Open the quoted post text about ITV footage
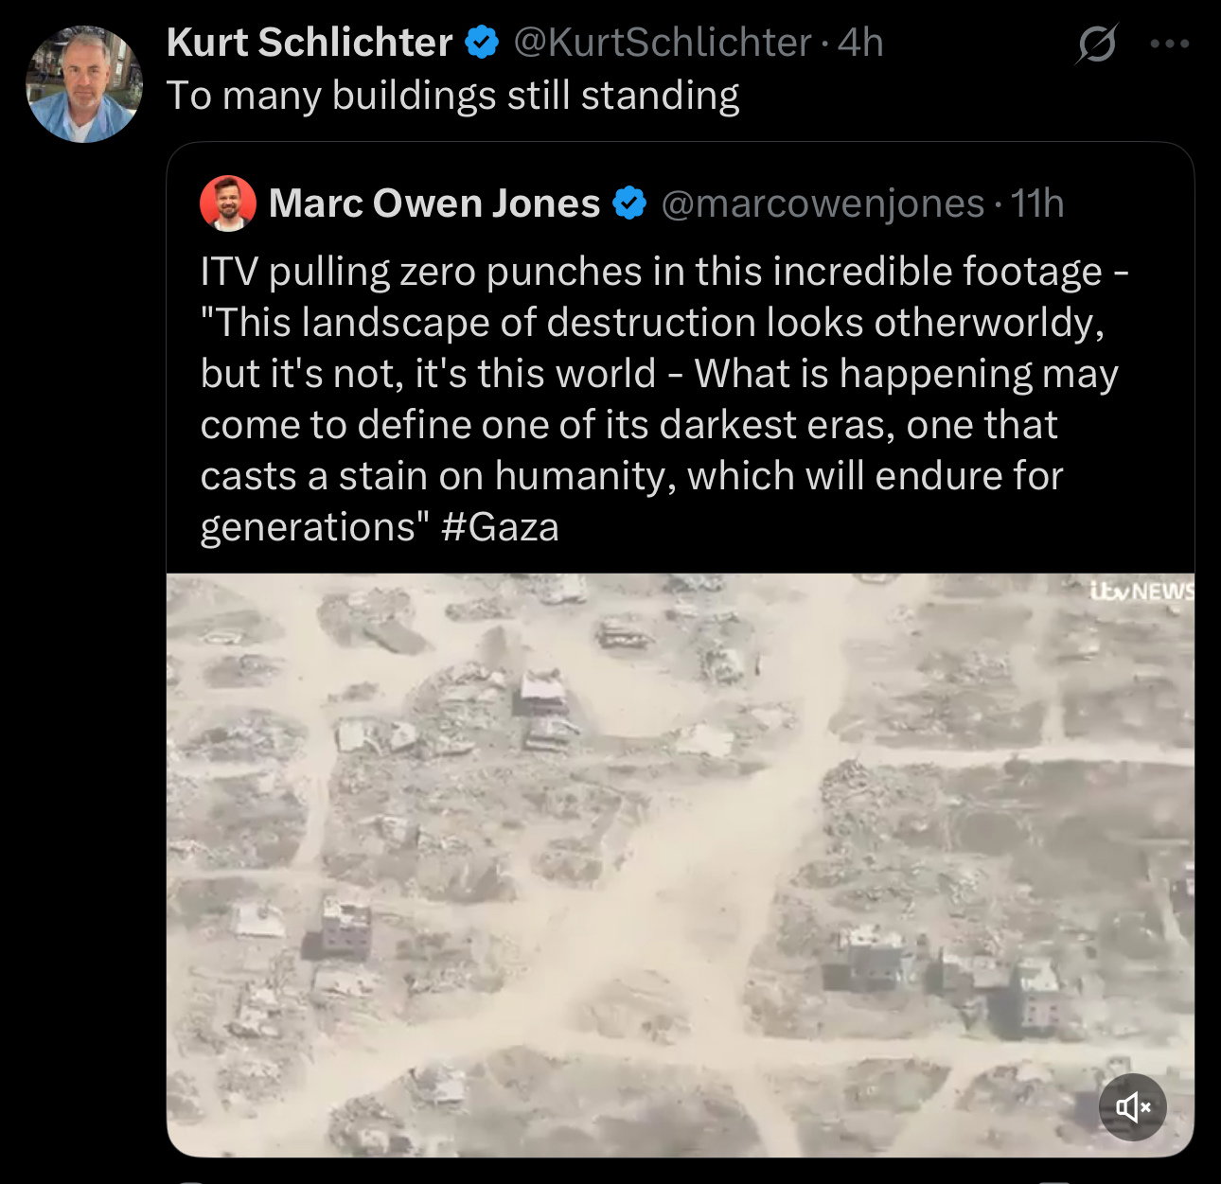Image resolution: width=1221 pixels, height=1184 pixels. [x=664, y=399]
